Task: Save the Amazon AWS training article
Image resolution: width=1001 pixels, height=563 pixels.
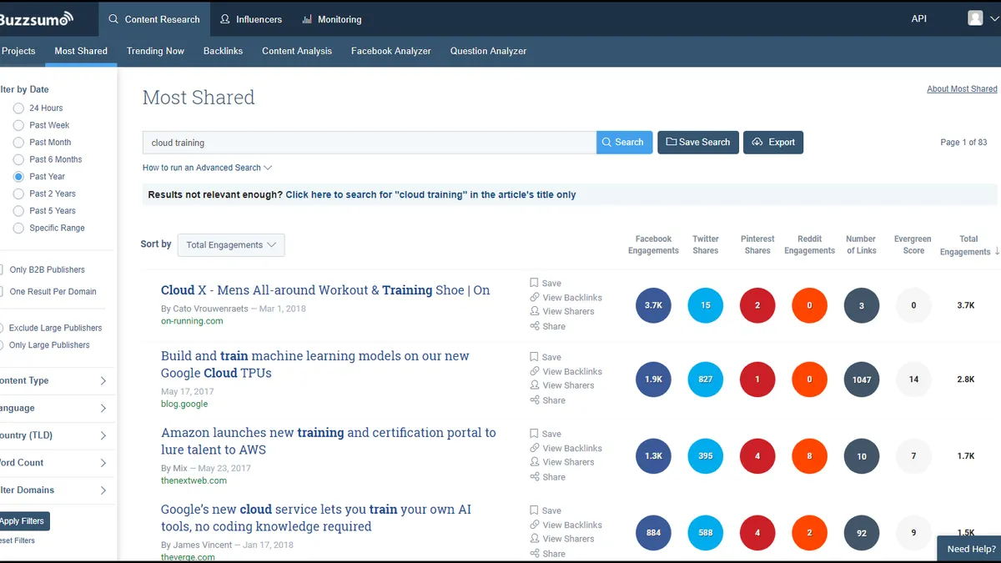Action: (x=546, y=434)
